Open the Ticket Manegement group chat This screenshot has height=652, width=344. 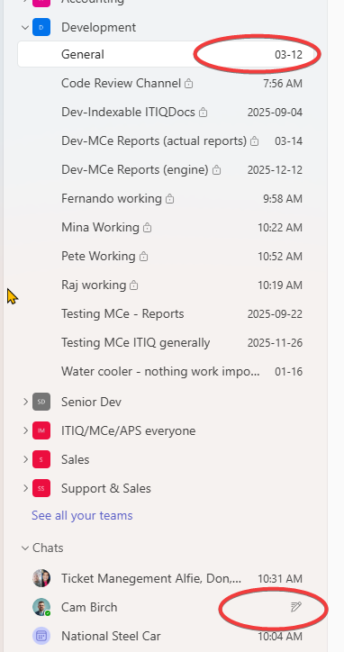[x=151, y=578]
